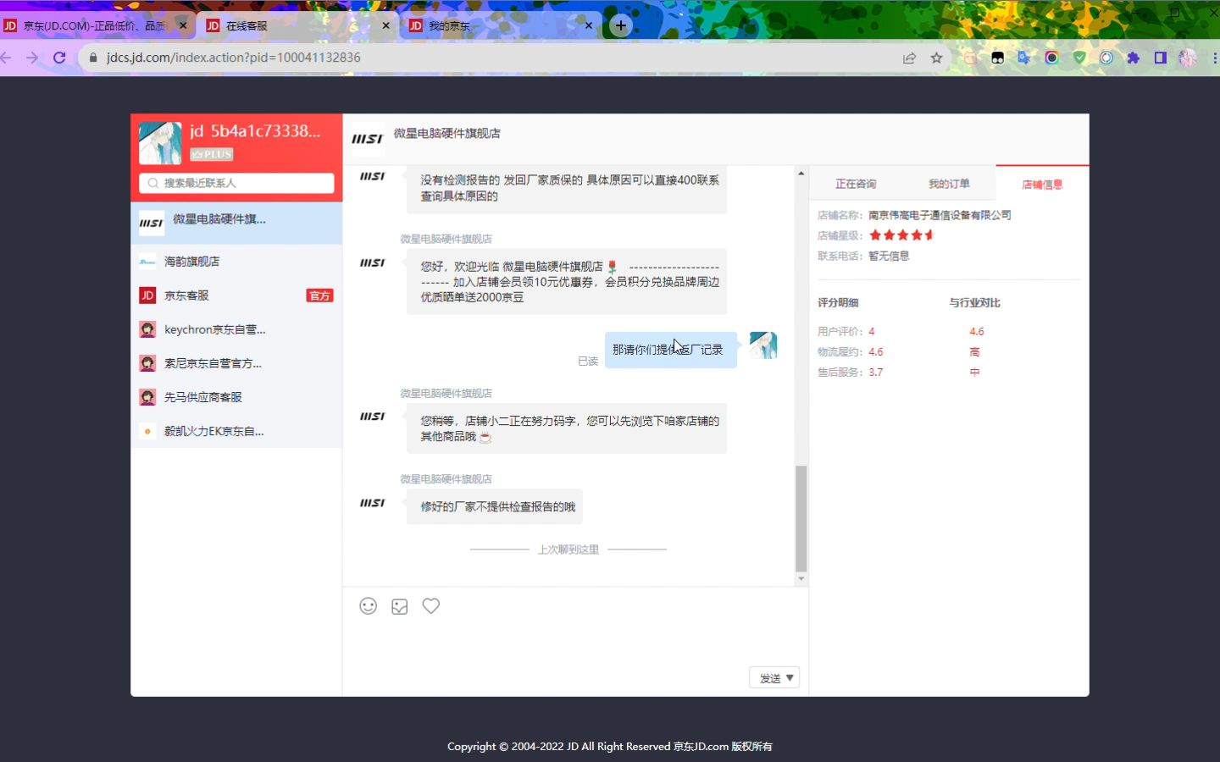This screenshot has width=1220, height=762.
Task: Open a new browser tab
Action: pos(621,25)
